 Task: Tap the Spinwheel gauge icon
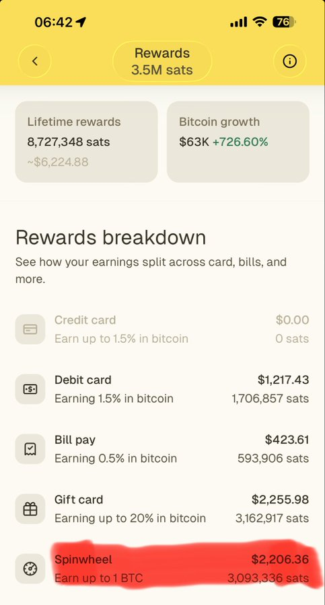click(x=30, y=569)
